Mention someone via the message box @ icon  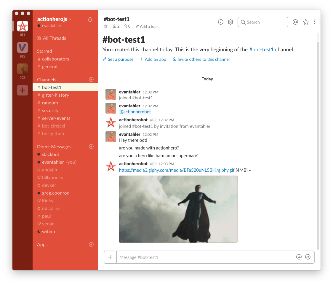click(x=299, y=257)
